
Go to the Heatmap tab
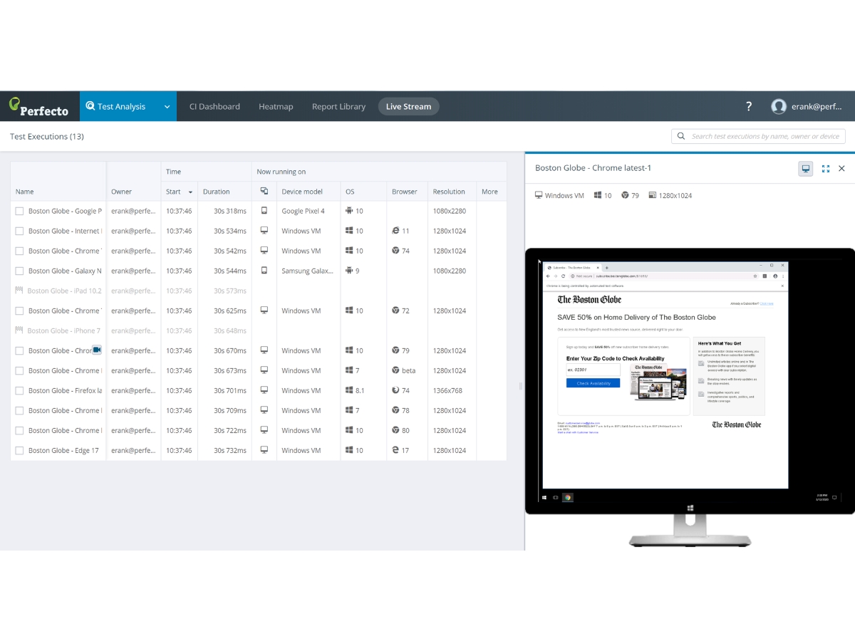click(276, 107)
